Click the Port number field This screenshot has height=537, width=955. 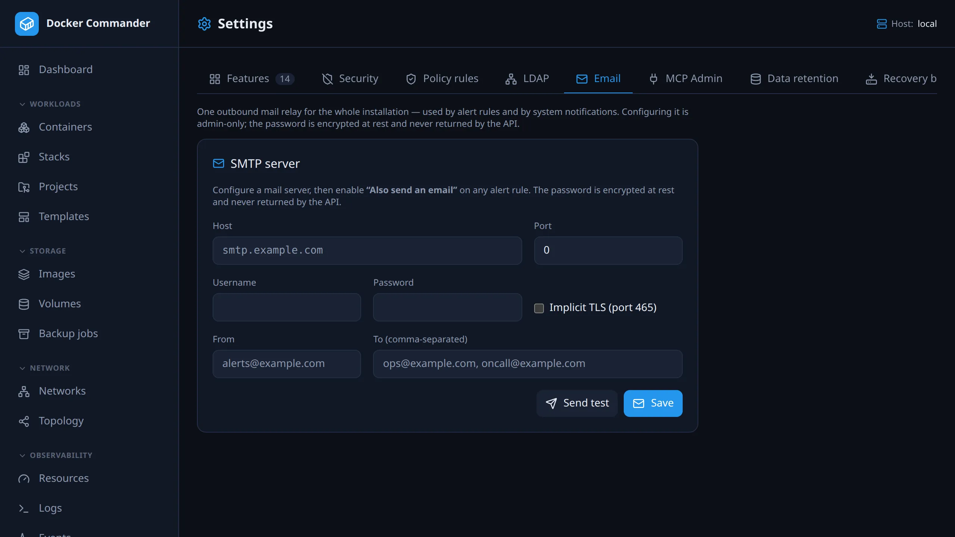coord(608,251)
